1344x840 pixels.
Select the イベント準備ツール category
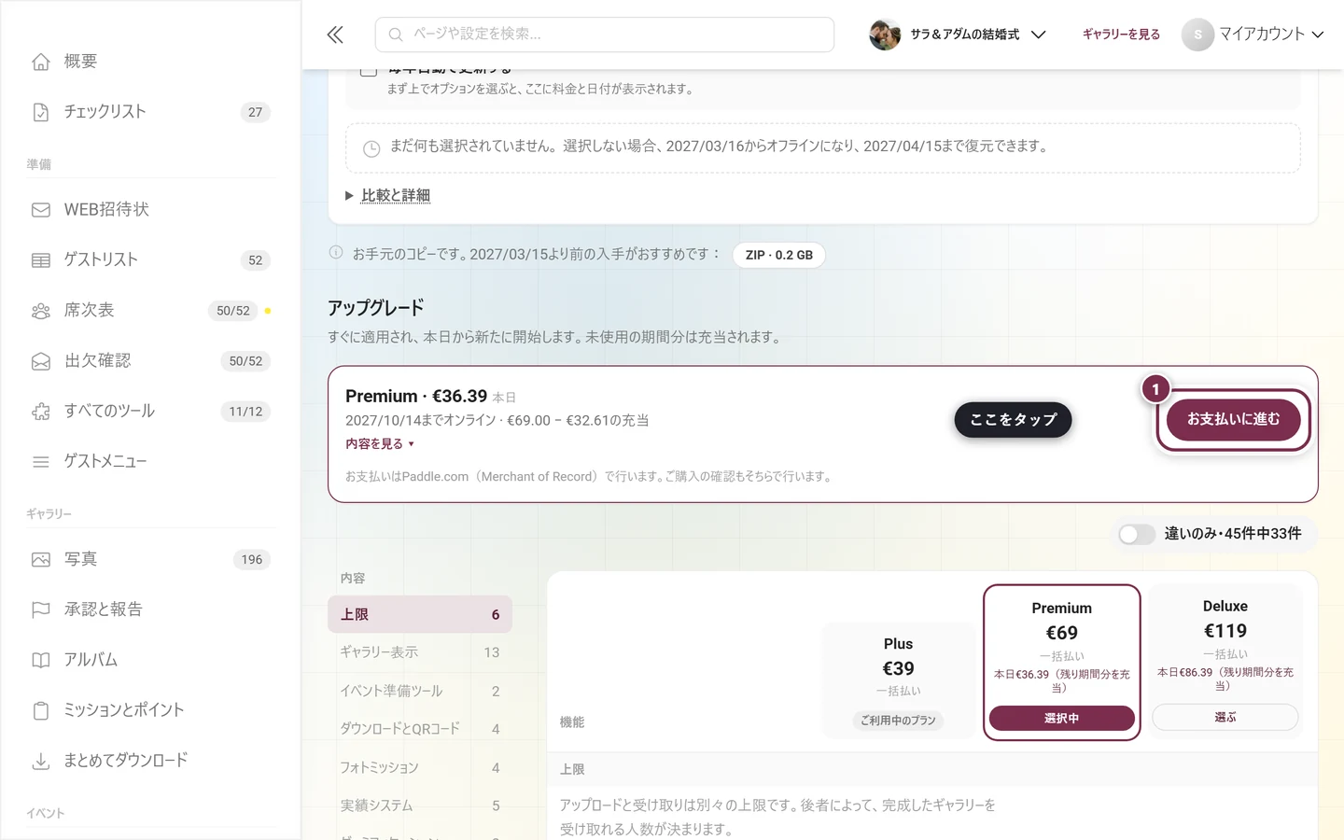420,691
